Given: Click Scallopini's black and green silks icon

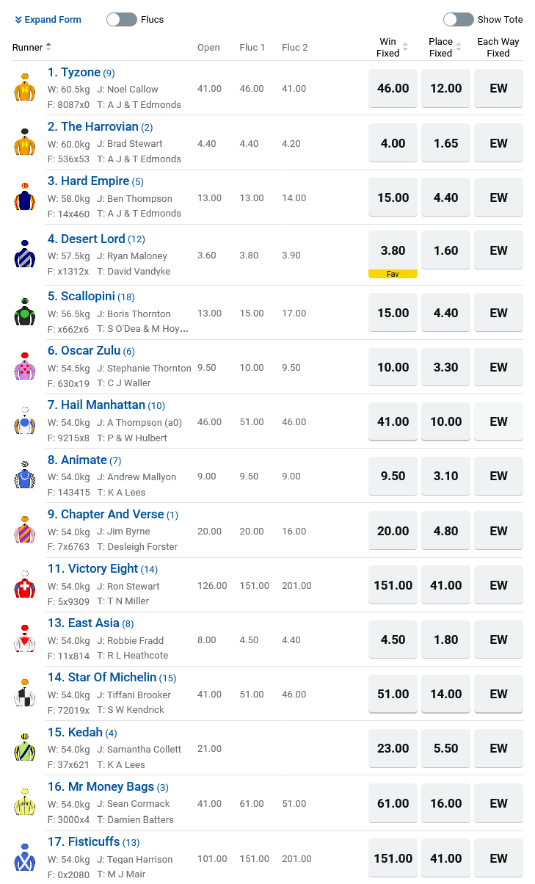Looking at the screenshot, I should coord(25,313).
